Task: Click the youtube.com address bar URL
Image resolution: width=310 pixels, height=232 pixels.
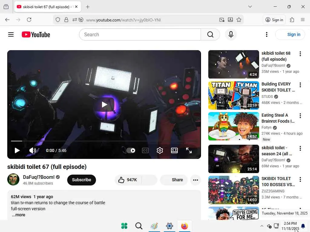Action: (x=124, y=20)
